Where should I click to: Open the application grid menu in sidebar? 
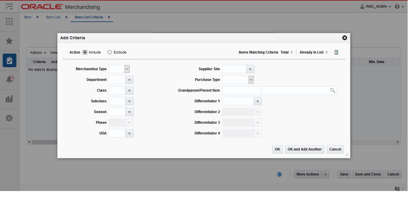pos(9,21)
